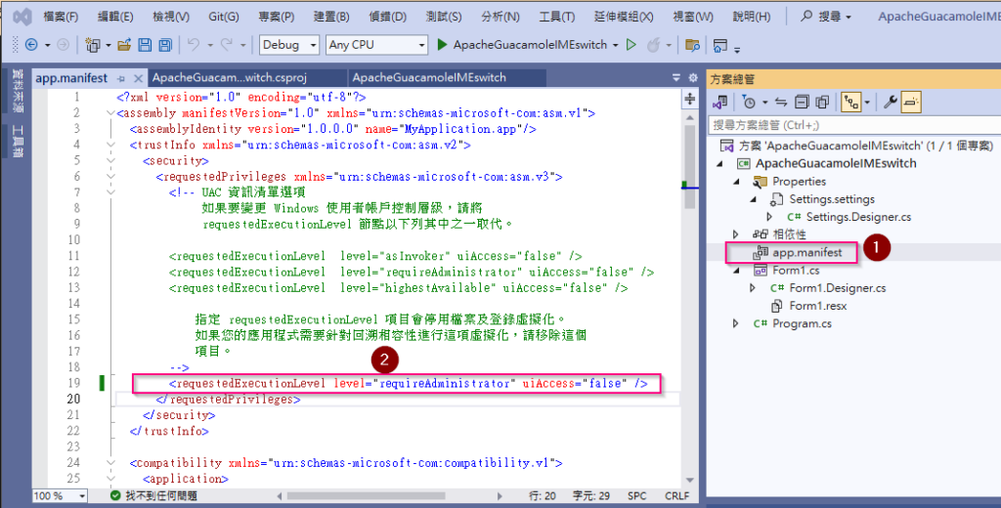The height and width of the screenshot is (508, 1001).
Task: Click the editor vertical scrollbar thumb
Action: coord(689,167)
